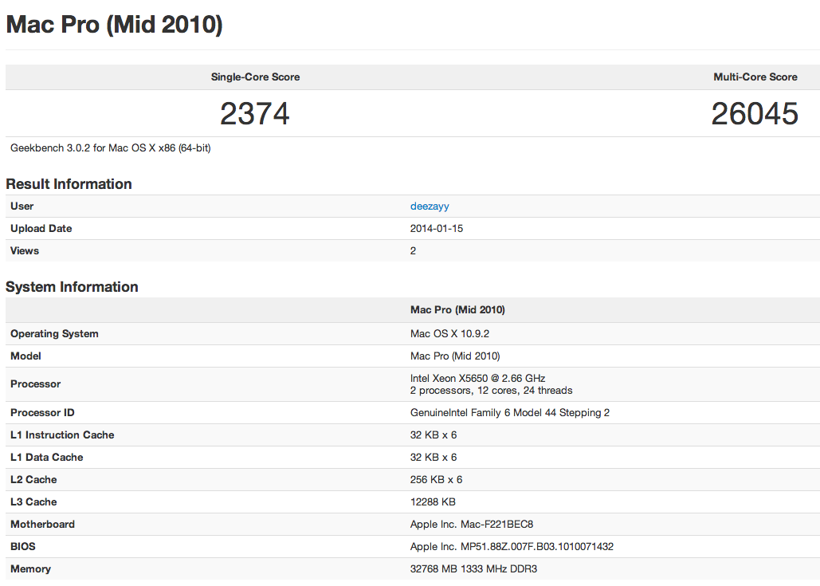Image resolution: width=820 pixels, height=586 pixels.
Task: Select upload date 2014-01-15
Action: click(436, 229)
